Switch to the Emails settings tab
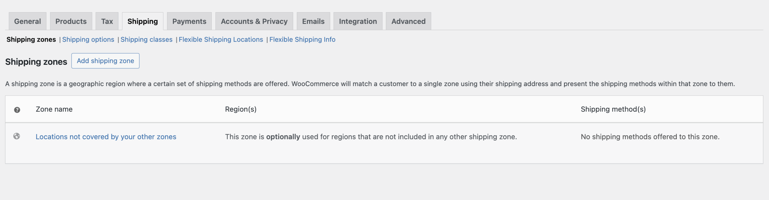769x200 pixels. pos(313,21)
